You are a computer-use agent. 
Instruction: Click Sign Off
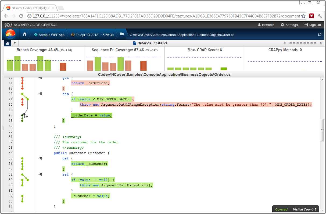tap(313, 25)
